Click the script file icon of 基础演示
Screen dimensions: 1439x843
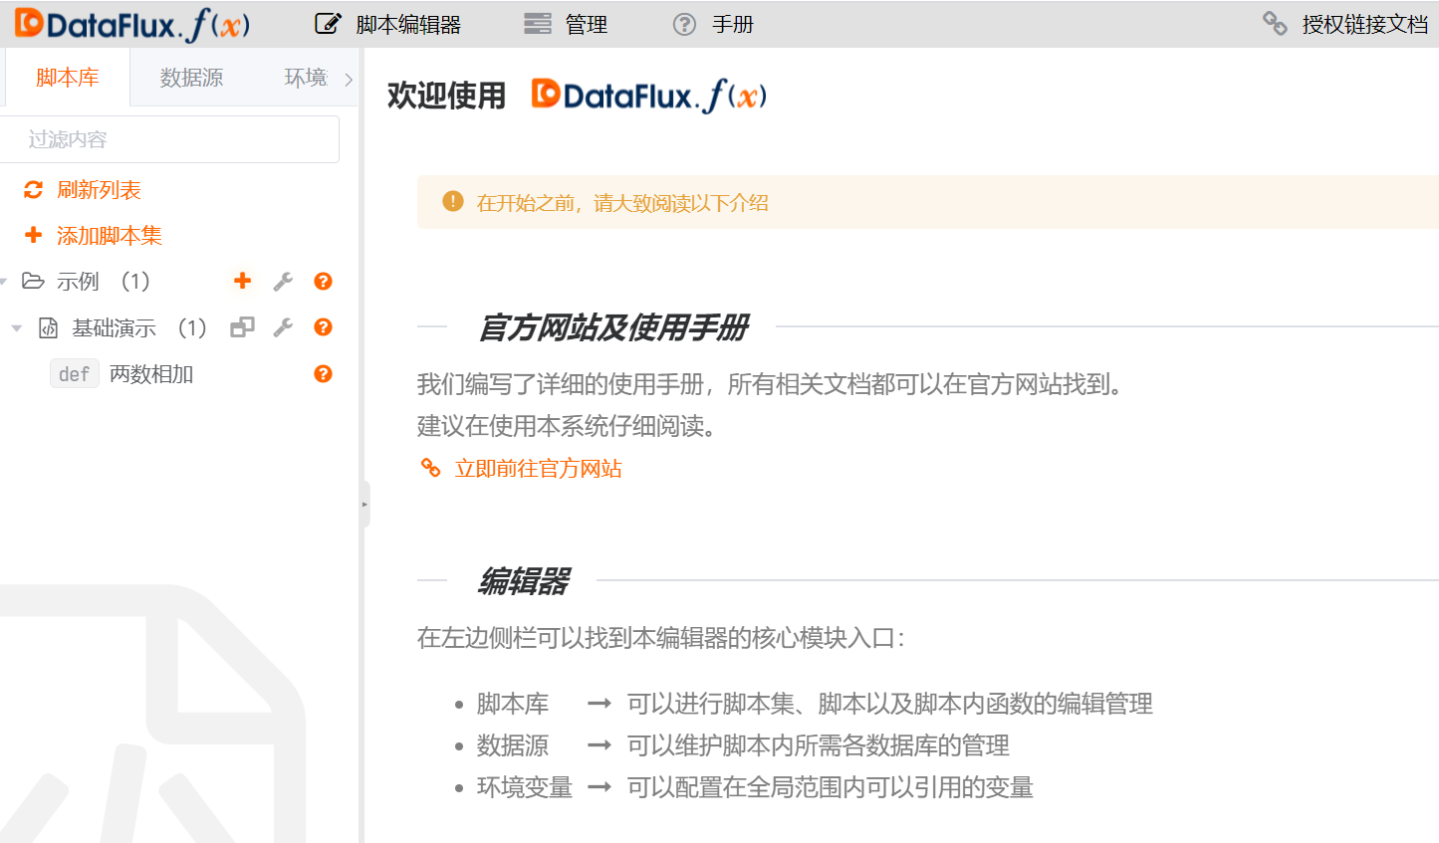click(x=48, y=327)
